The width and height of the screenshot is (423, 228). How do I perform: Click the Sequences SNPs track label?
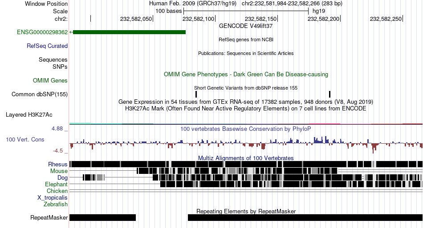click(x=53, y=63)
